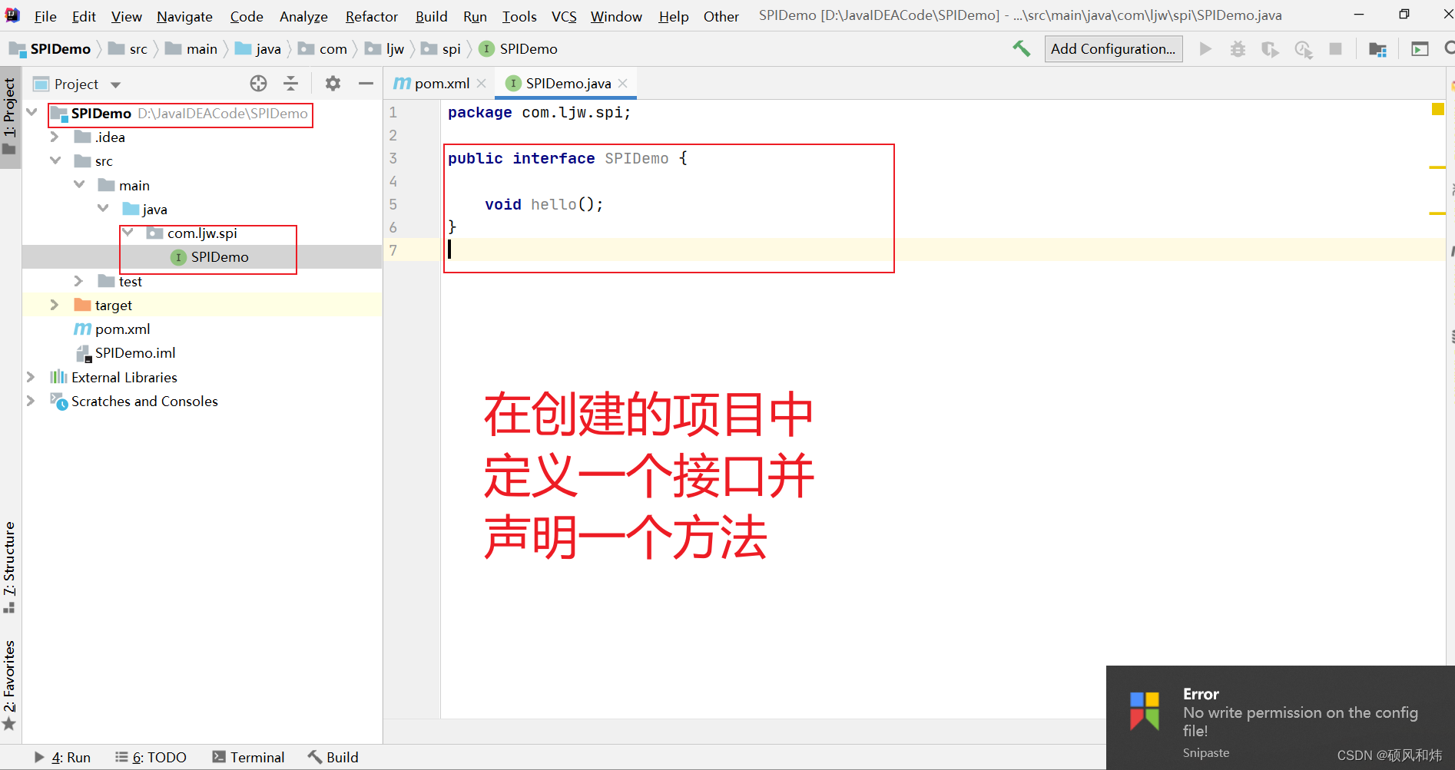Open Project Structure icon in toolbar
Screen dimensions: 1455x770
tap(1377, 49)
